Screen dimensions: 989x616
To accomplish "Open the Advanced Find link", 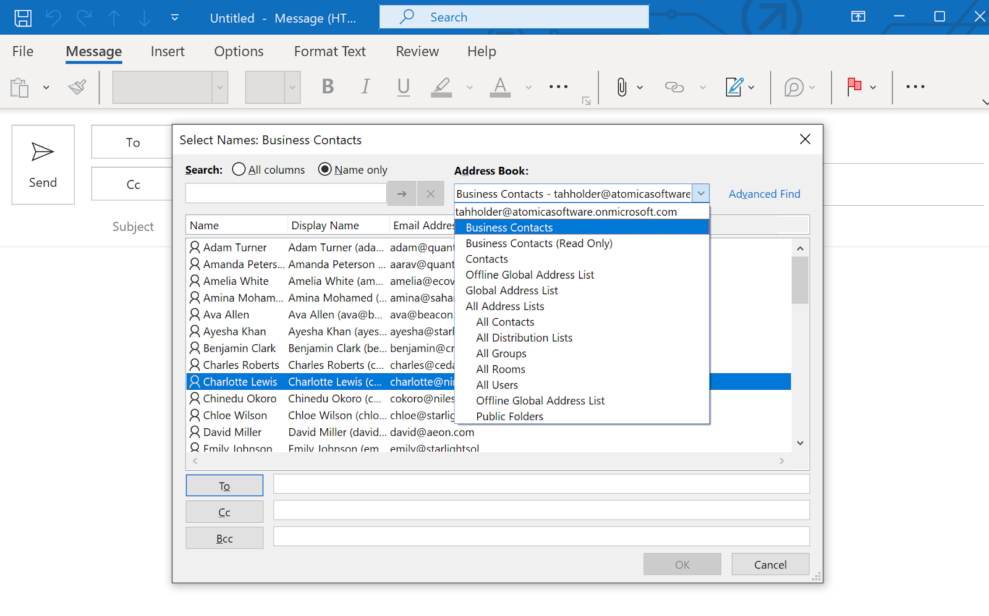I will [764, 194].
